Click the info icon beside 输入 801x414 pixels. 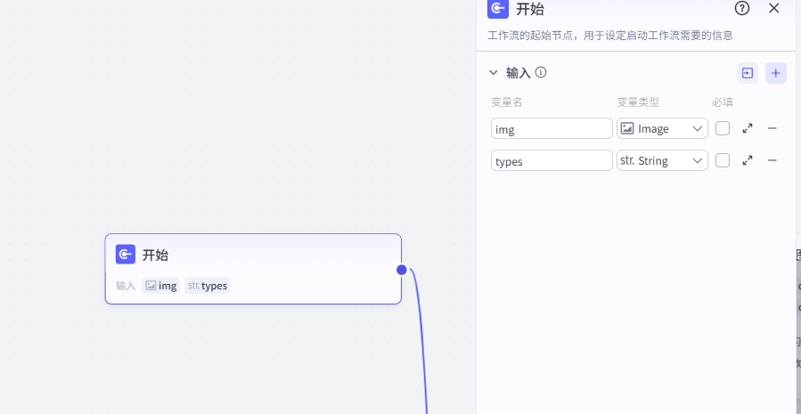pos(541,72)
